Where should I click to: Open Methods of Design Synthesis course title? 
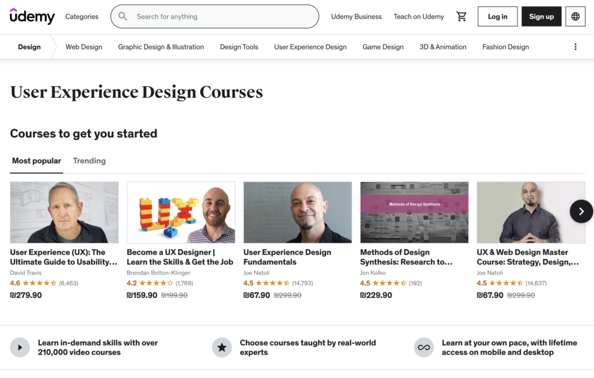tap(406, 257)
